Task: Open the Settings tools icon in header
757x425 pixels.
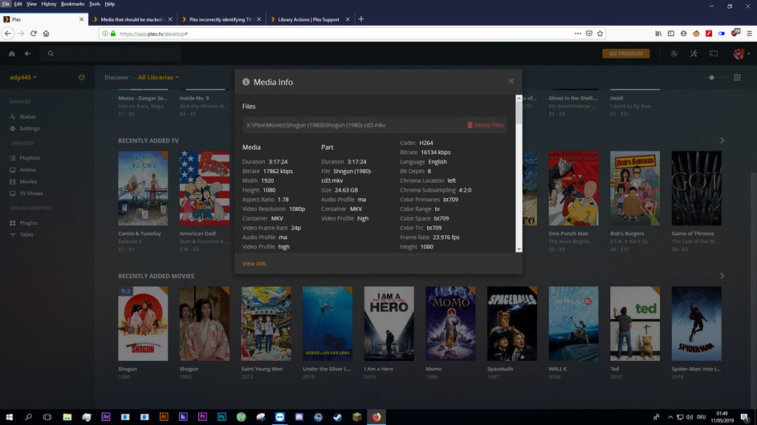Action: tap(694, 54)
